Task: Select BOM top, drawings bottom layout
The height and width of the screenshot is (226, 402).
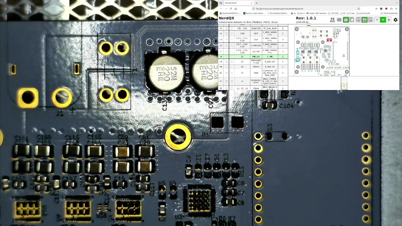Action: pos(370,20)
